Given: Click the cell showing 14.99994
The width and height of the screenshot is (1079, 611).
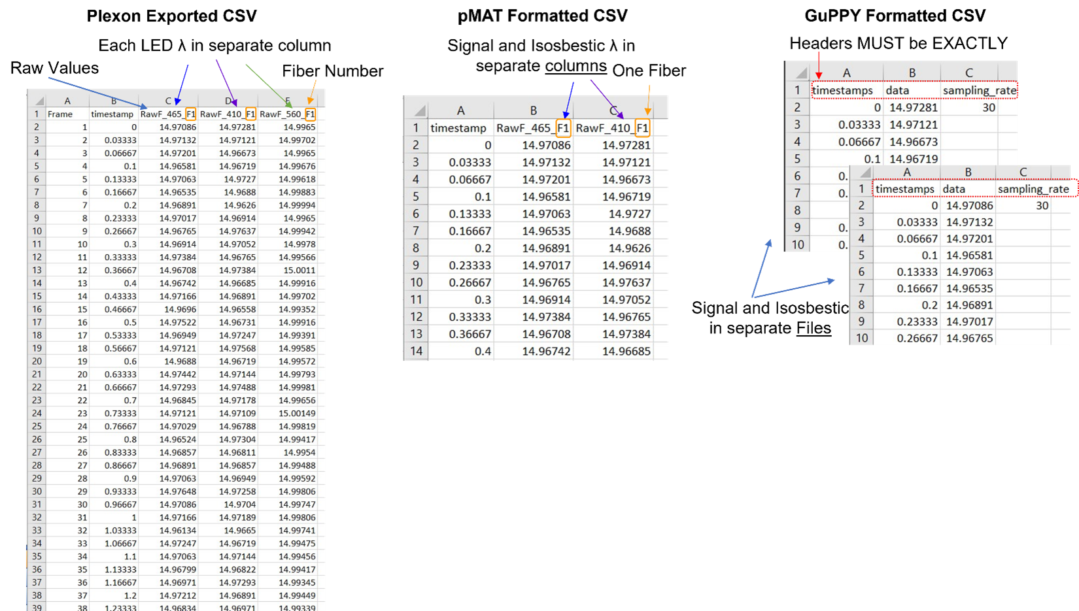Looking at the screenshot, I should [288, 205].
